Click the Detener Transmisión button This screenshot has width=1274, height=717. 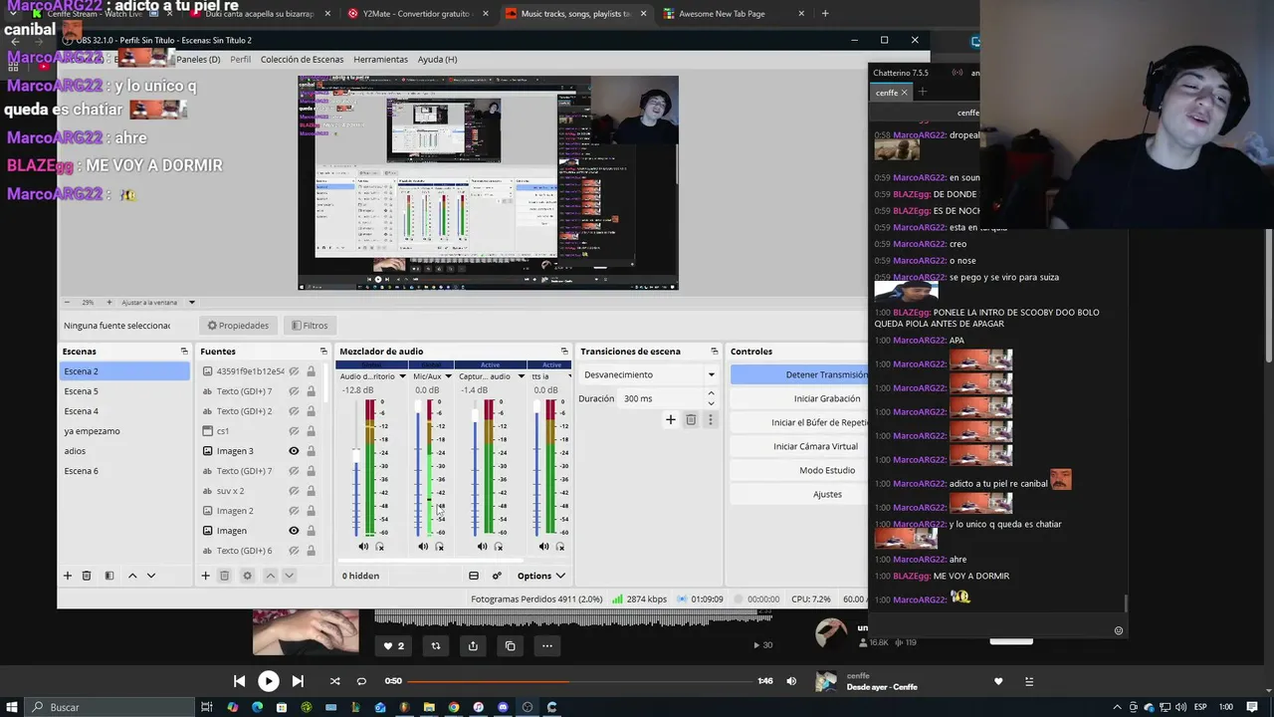tap(799, 374)
